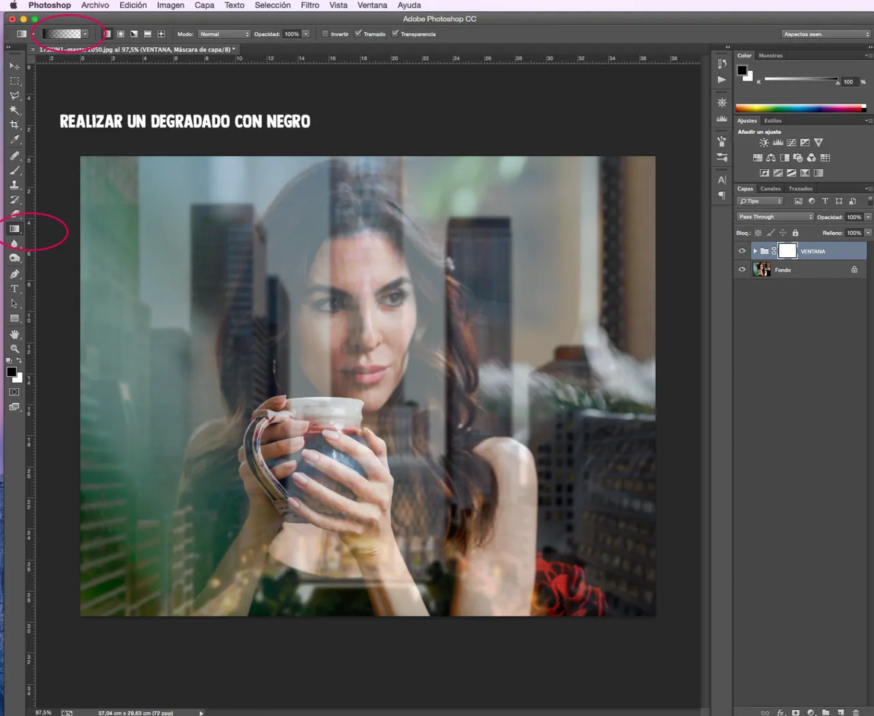
Task: Toggle lock all padlock
Action: (795, 233)
